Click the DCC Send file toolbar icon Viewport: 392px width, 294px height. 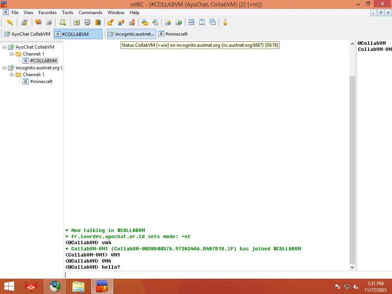click(110, 23)
